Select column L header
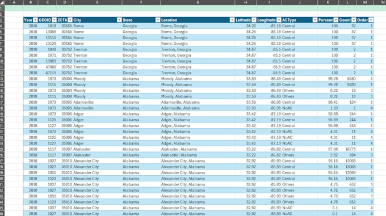This screenshot has height=216, width=386. click(x=347, y=2)
